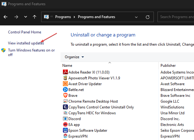Click the Discord program icon
The image size is (194, 140).
click(x=65, y=119)
